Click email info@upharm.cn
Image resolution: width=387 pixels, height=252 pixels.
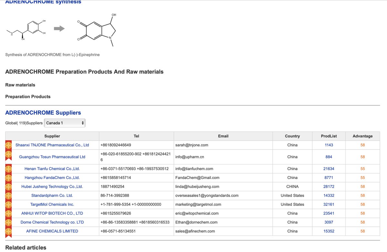[x=190, y=157]
